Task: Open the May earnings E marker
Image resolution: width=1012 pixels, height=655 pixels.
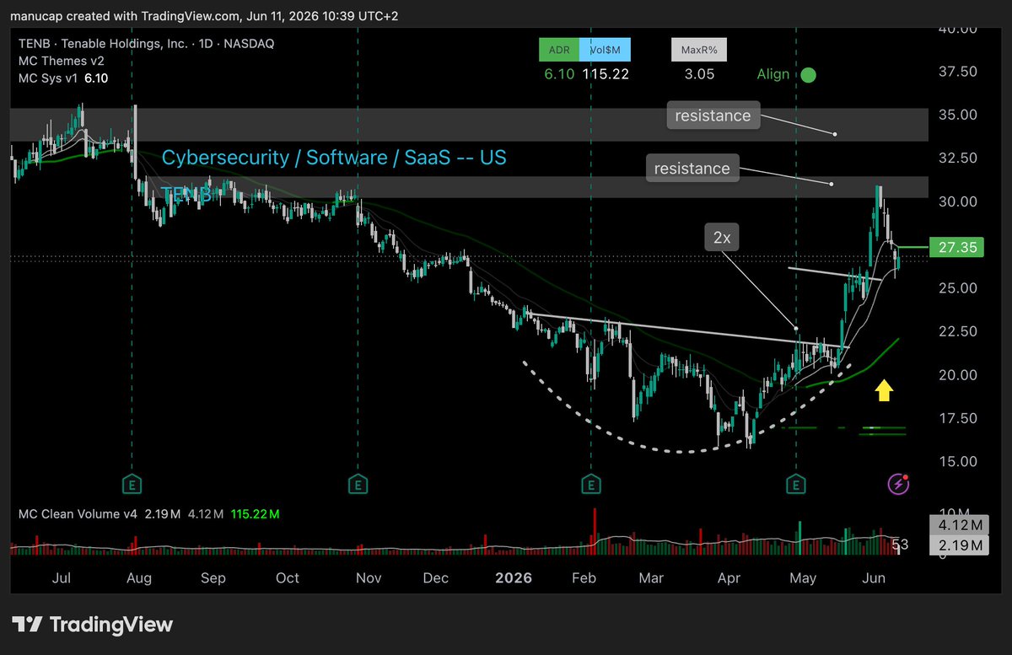Action: pyautogui.click(x=796, y=484)
